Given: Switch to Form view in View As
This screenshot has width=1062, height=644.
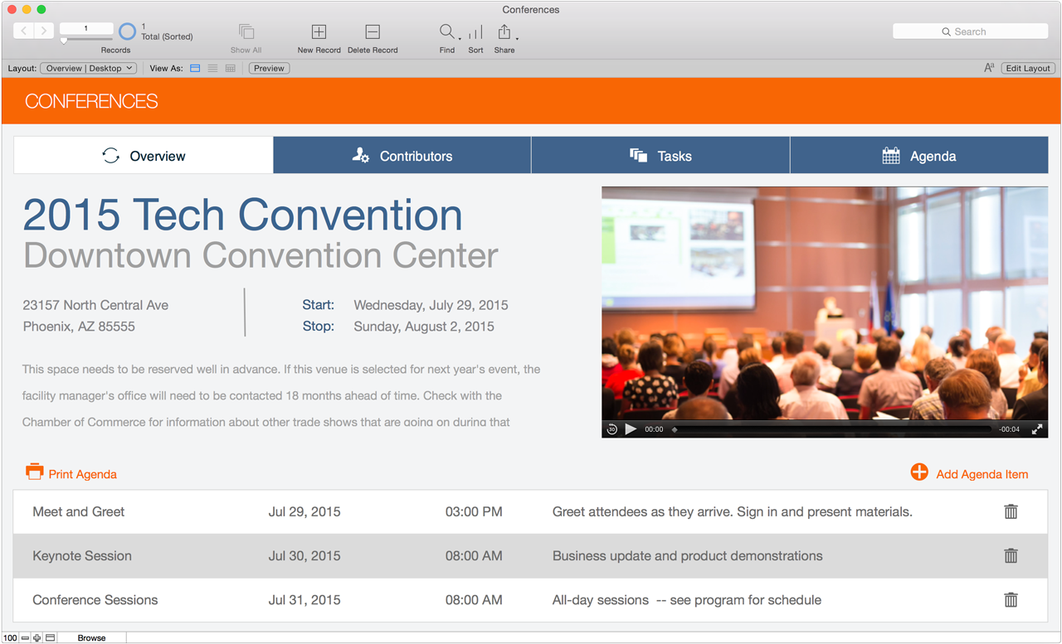Looking at the screenshot, I should click(x=195, y=69).
